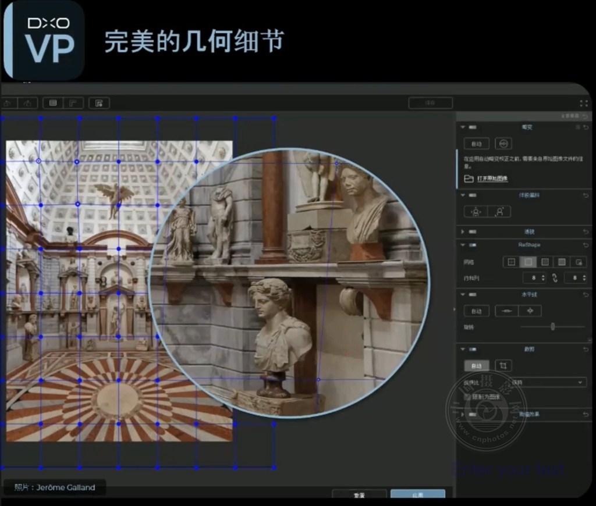596x506 pixels.
Task: Select the first hand tool in the top-left toolbar
Action: [x=7, y=104]
